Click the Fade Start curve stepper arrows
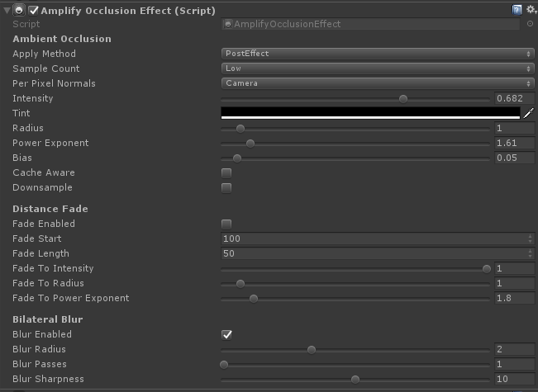 530,239
